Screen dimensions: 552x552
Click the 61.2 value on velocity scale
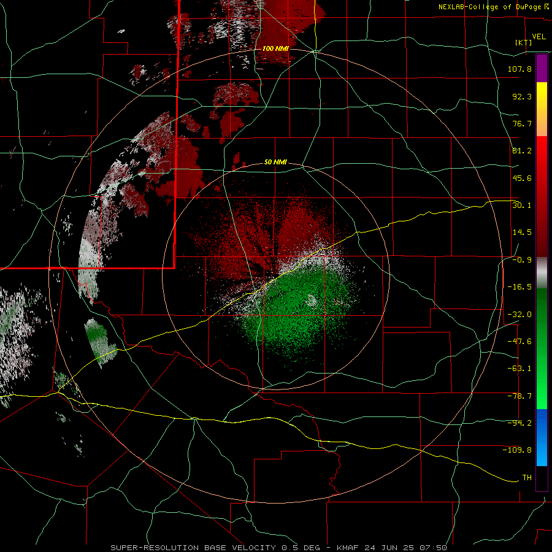pyautogui.click(x=522, y=151)
